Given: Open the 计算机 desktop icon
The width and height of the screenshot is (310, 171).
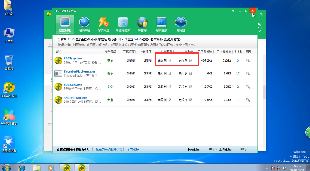Looking at the screenshot, I should click(9, 35).
